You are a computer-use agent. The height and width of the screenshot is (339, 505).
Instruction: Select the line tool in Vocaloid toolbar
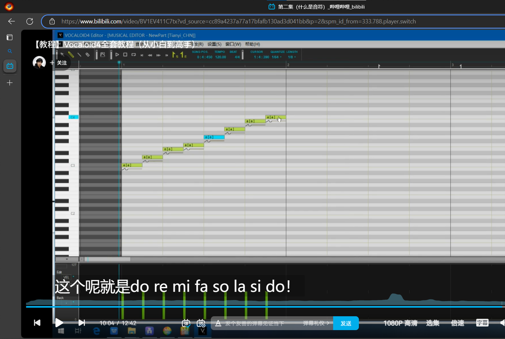pos(79,55)
